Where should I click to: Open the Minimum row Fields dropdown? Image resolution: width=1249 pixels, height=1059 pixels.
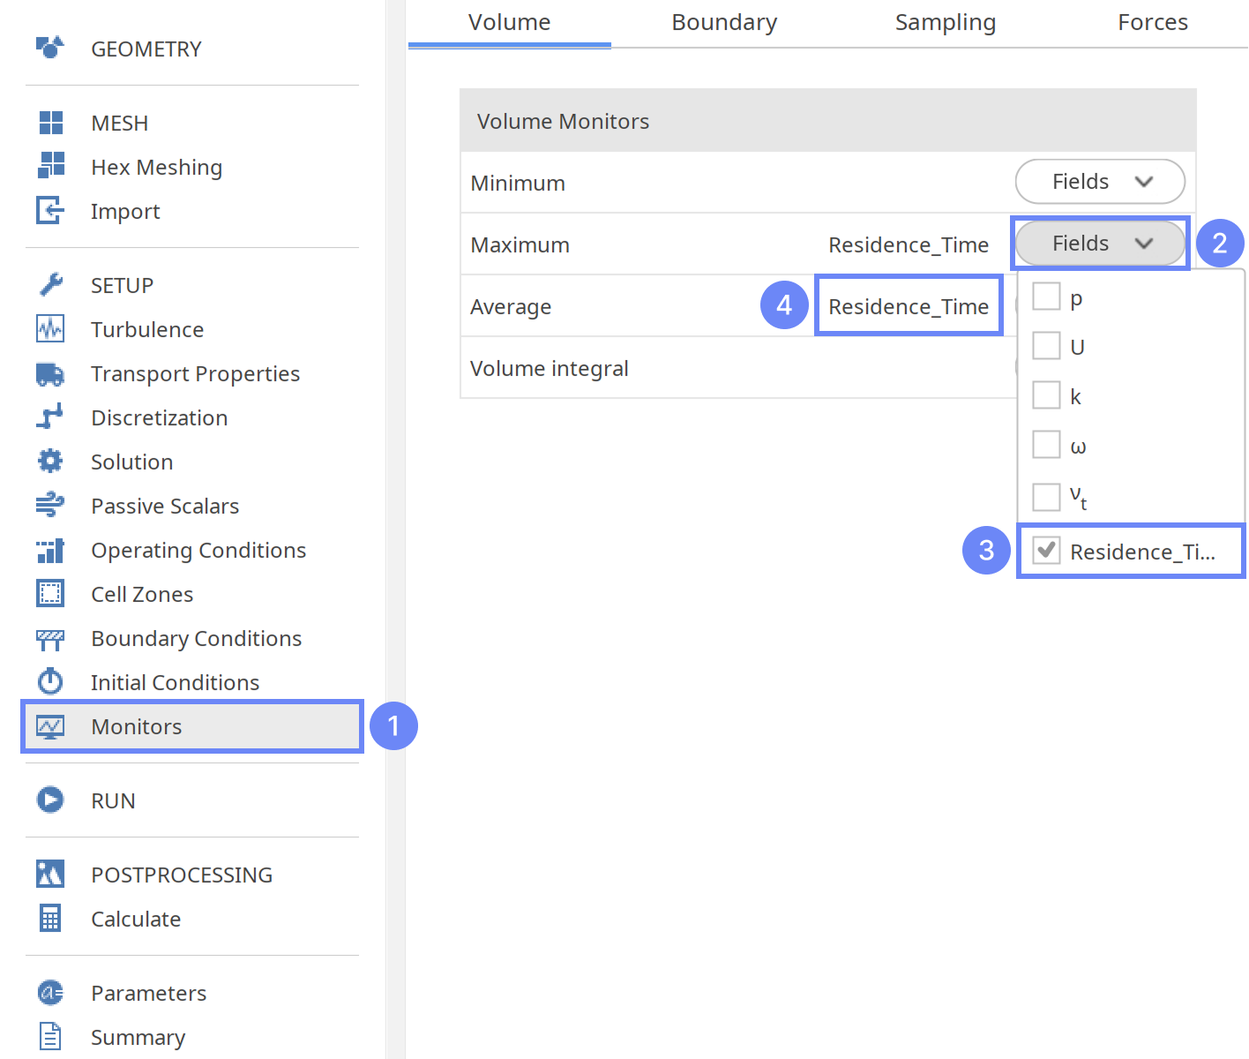coord(1099,182)
